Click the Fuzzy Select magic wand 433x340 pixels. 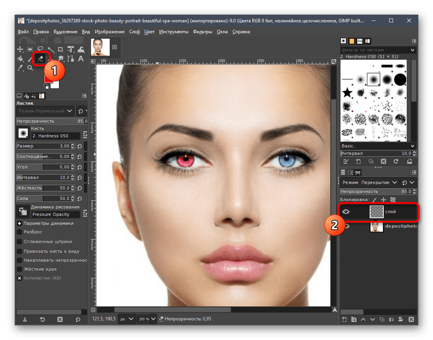point(50,49)
